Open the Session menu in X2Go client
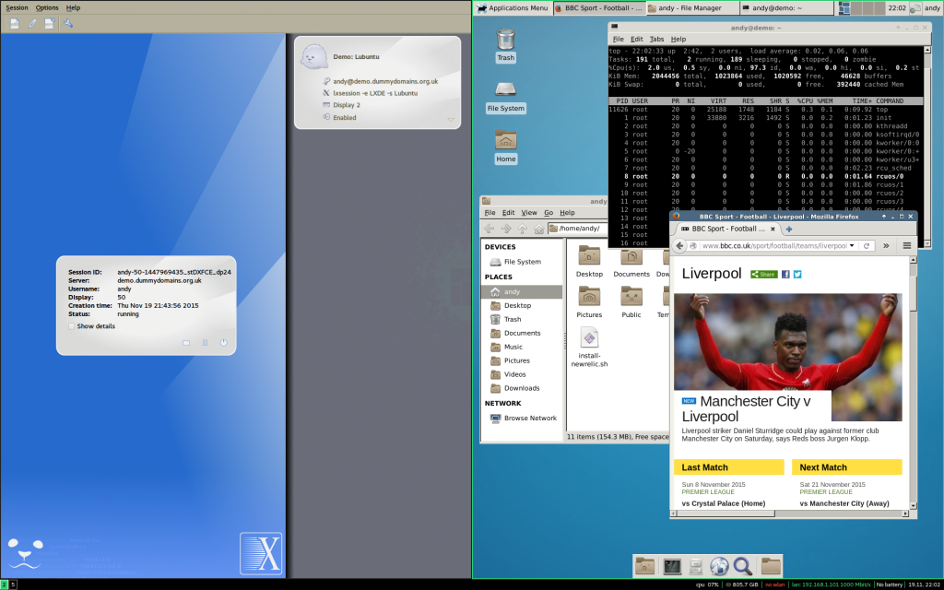Viewport: 944px width, 590px height. (17, 7)
